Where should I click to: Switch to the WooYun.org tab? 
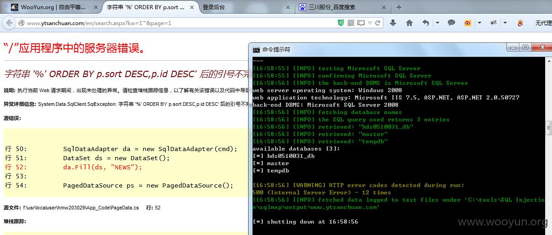tap(54, 7)
